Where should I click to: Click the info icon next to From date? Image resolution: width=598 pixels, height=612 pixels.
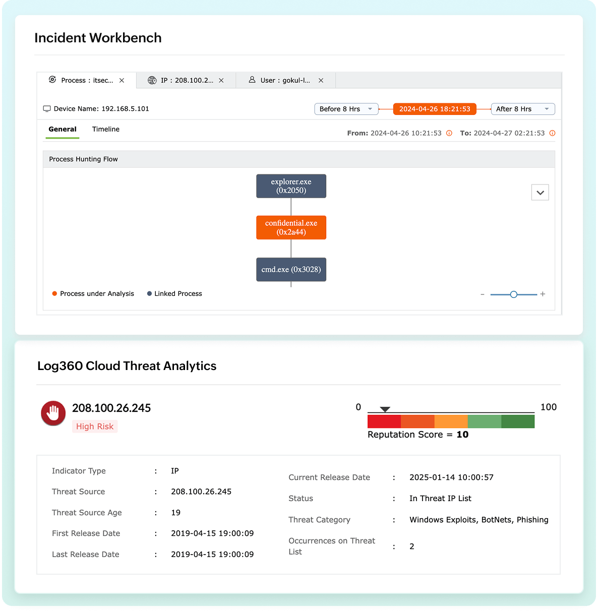[x=449, y=133]
